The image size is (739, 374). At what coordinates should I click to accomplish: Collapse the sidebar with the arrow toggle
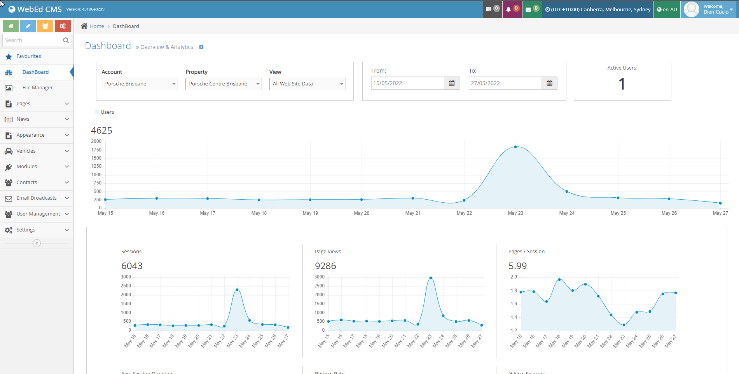pos(37,243)
